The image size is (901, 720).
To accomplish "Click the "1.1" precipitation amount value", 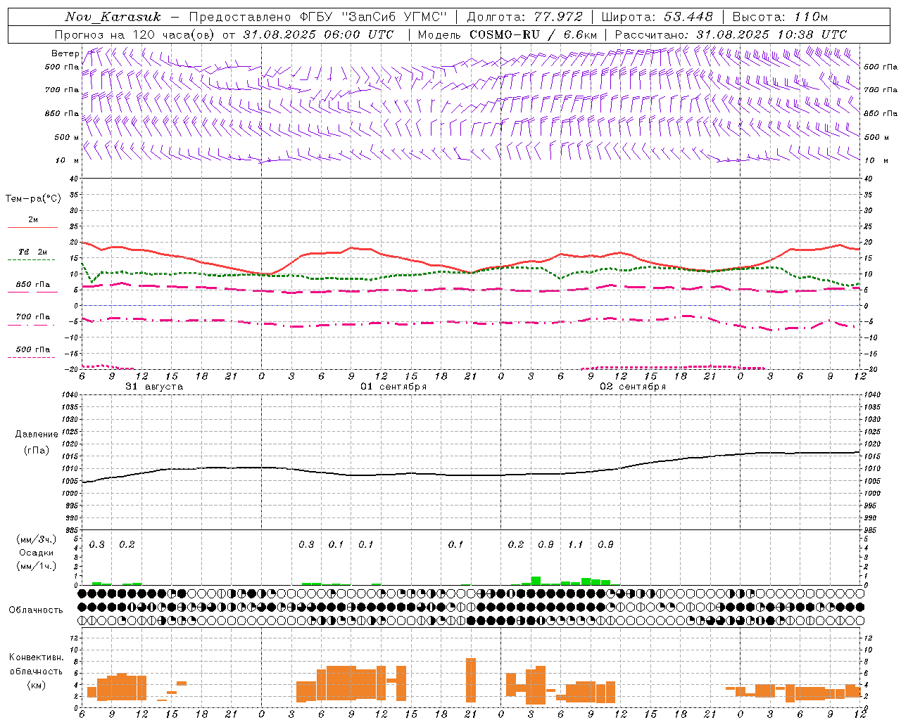I will tap(576, 544).
